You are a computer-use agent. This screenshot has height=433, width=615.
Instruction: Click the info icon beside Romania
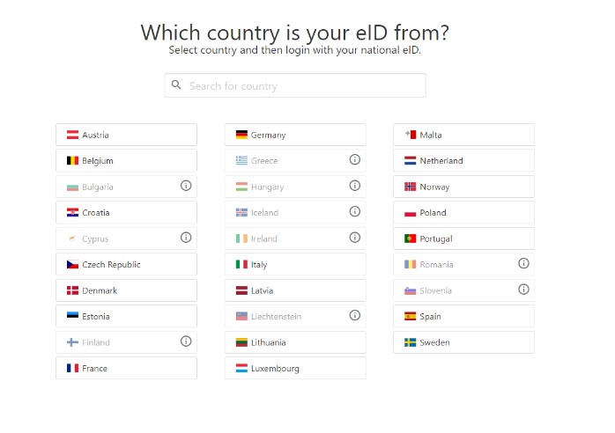(523, 263)
